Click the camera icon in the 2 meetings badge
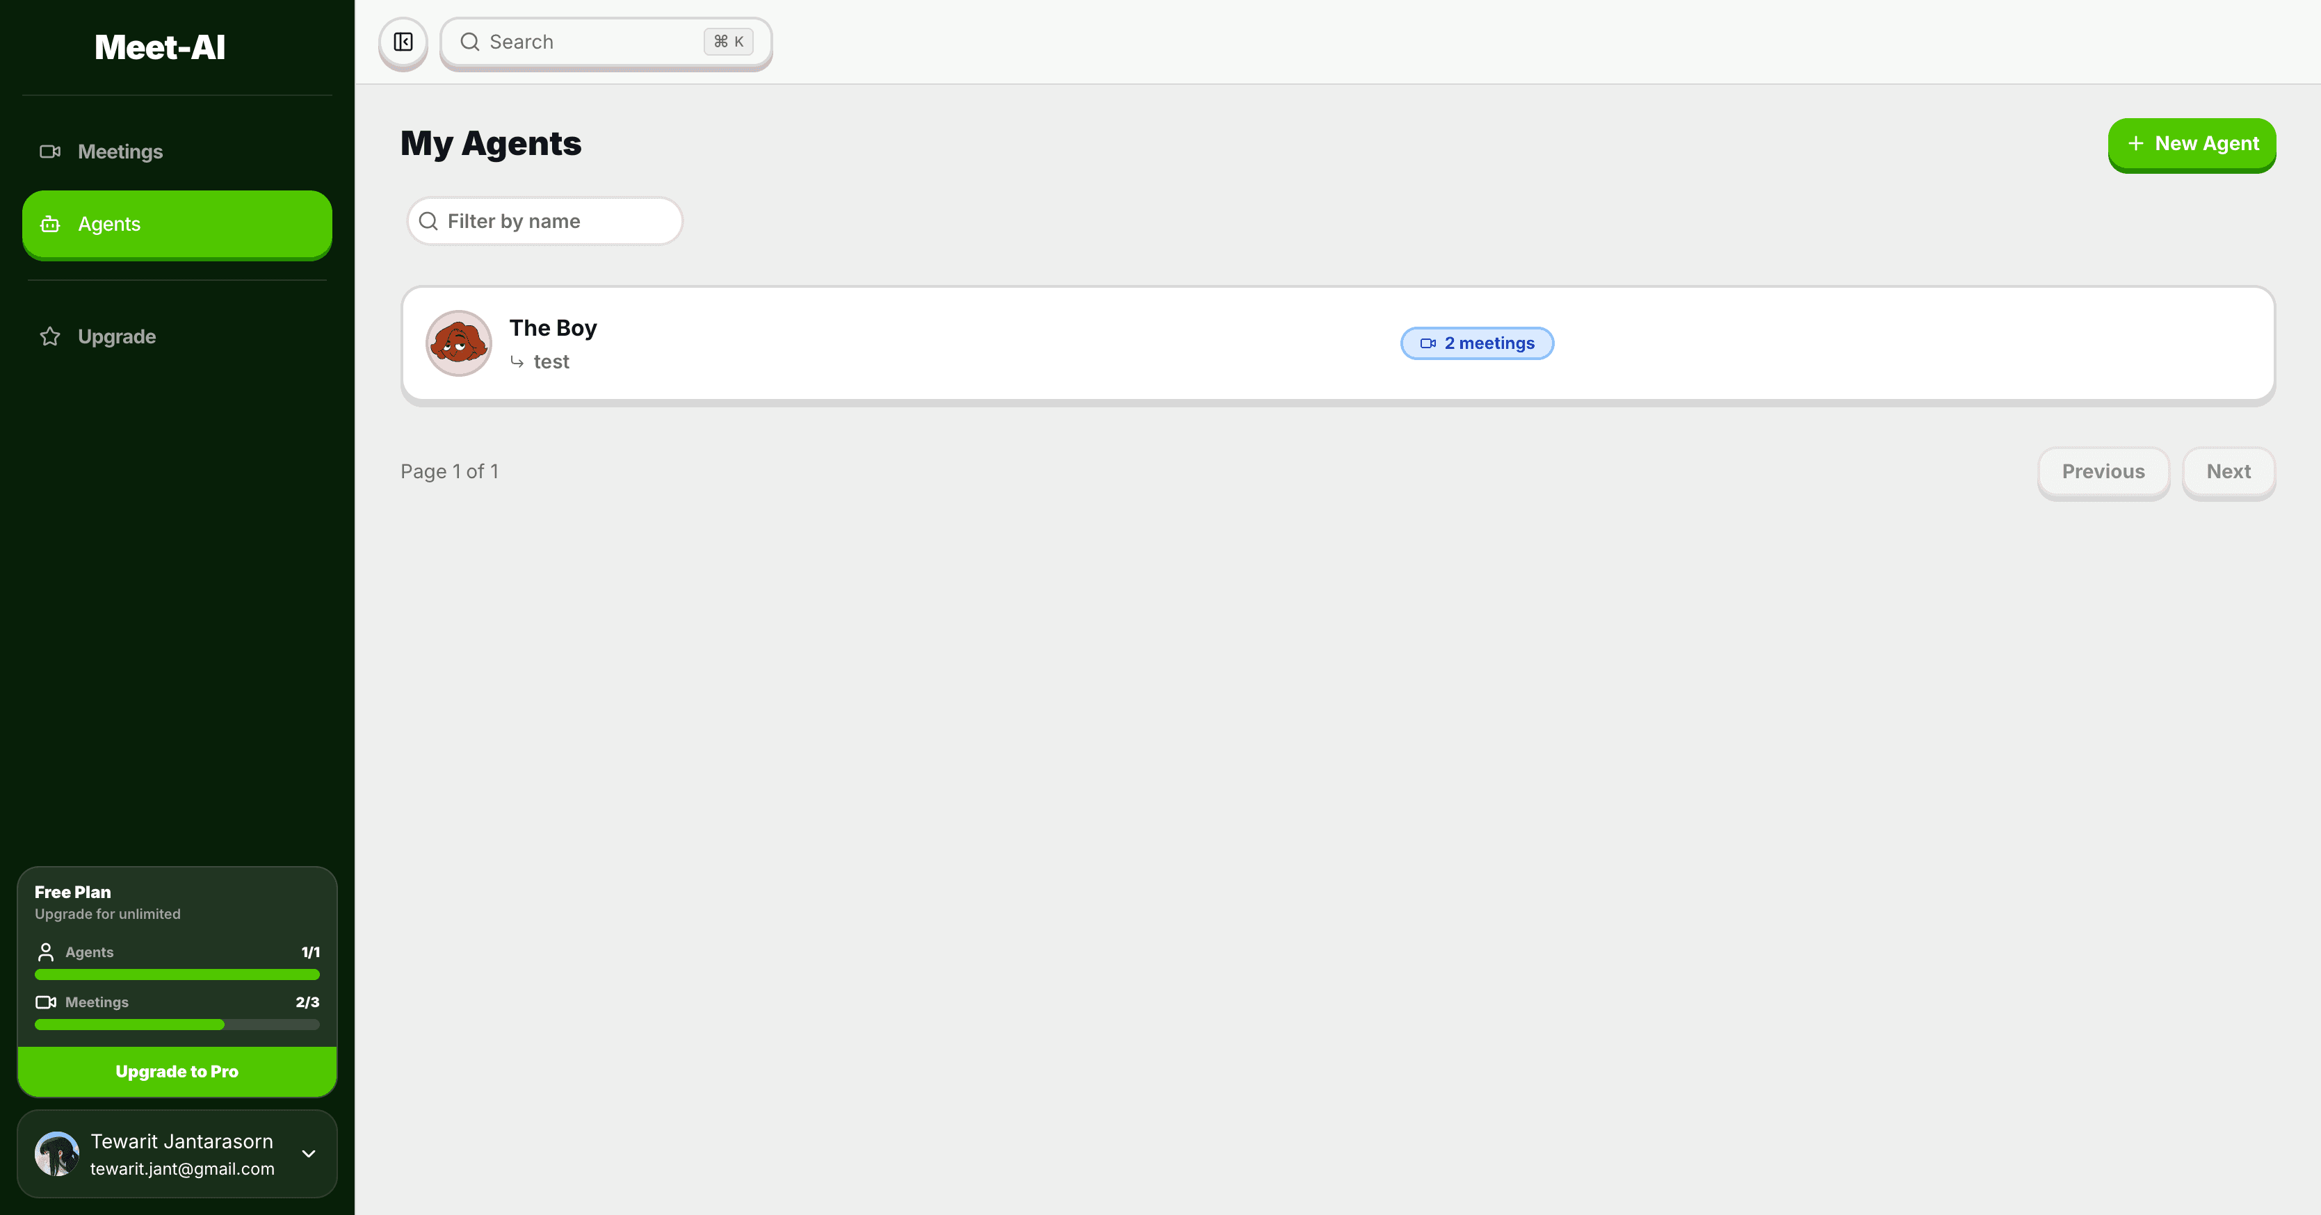Viewport: 2321px width, 1215px height. point(1428,343)
